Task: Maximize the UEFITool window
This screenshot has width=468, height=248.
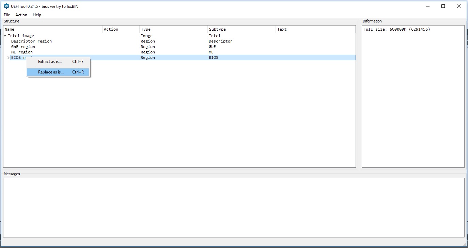Action: (x=443, y=6)
